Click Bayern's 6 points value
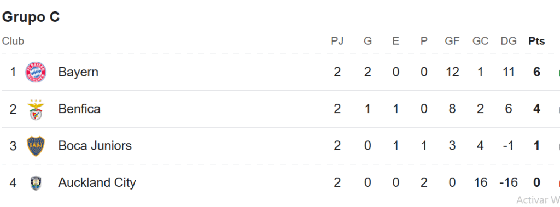 click(537, 73)
